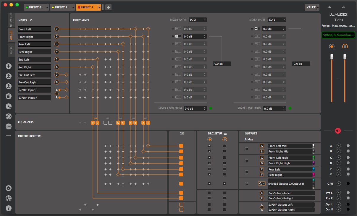The height and width of the screenshot is (216, 357).
Task: Click the download tray icon in the sidebar
Action: [9, 86]
